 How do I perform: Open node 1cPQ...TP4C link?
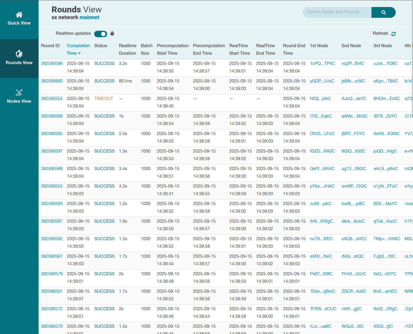(322, 64)
